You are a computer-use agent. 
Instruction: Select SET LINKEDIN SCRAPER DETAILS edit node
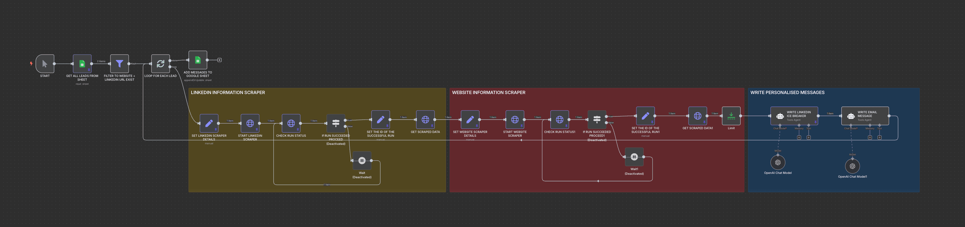209,123
